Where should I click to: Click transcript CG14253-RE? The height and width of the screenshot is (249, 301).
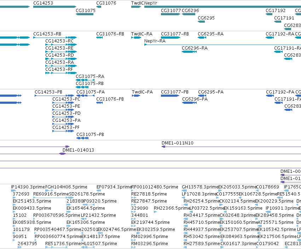59,48
